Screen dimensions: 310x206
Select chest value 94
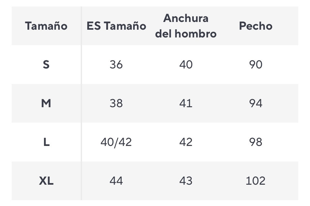255,103
